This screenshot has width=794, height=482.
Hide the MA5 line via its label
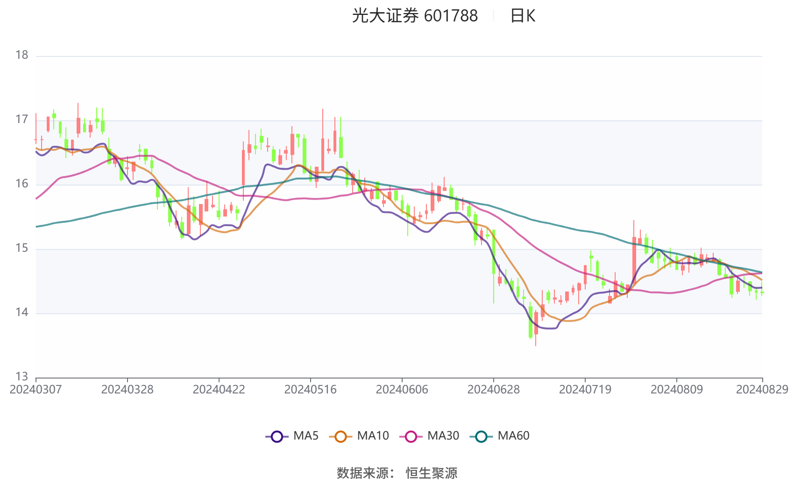tap(306, 436)
